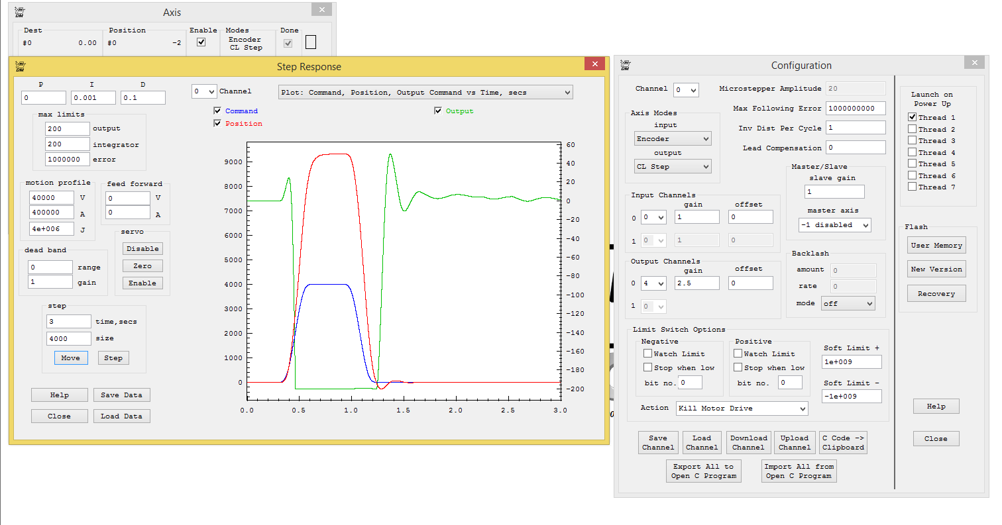Toggle the Output plot checkbox
Viewport: 1002px width, 525px height.
438,111
